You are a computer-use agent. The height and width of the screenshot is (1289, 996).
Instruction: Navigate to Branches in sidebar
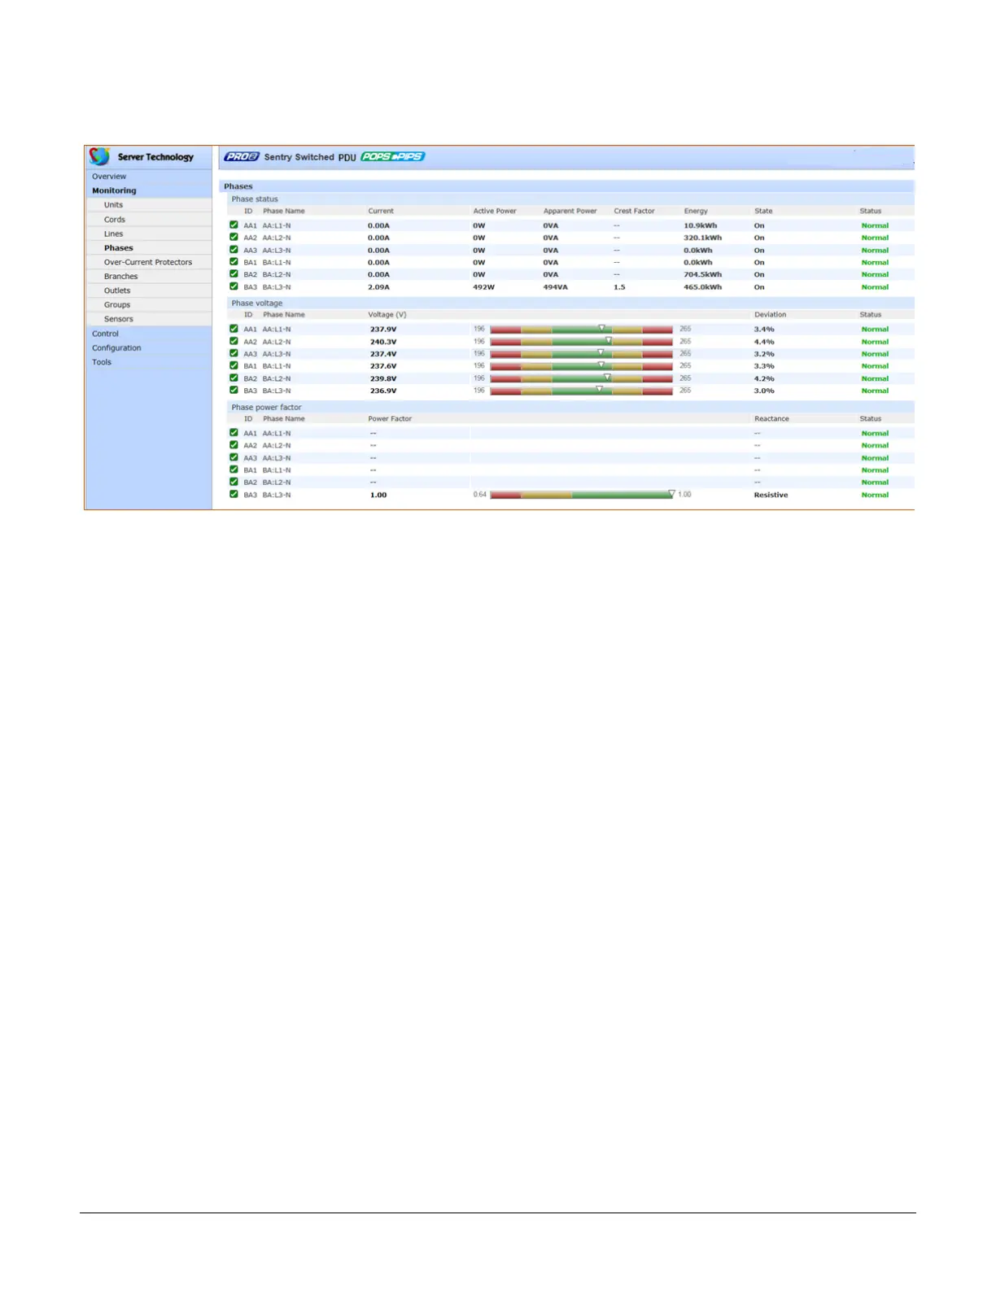tap(120, 277)
